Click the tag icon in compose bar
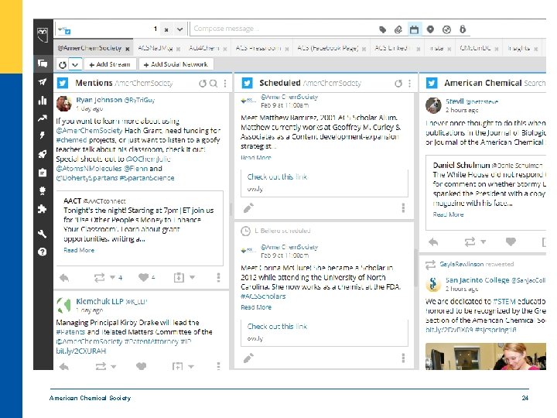The image size is (557, 418). (x=383, y=29)
